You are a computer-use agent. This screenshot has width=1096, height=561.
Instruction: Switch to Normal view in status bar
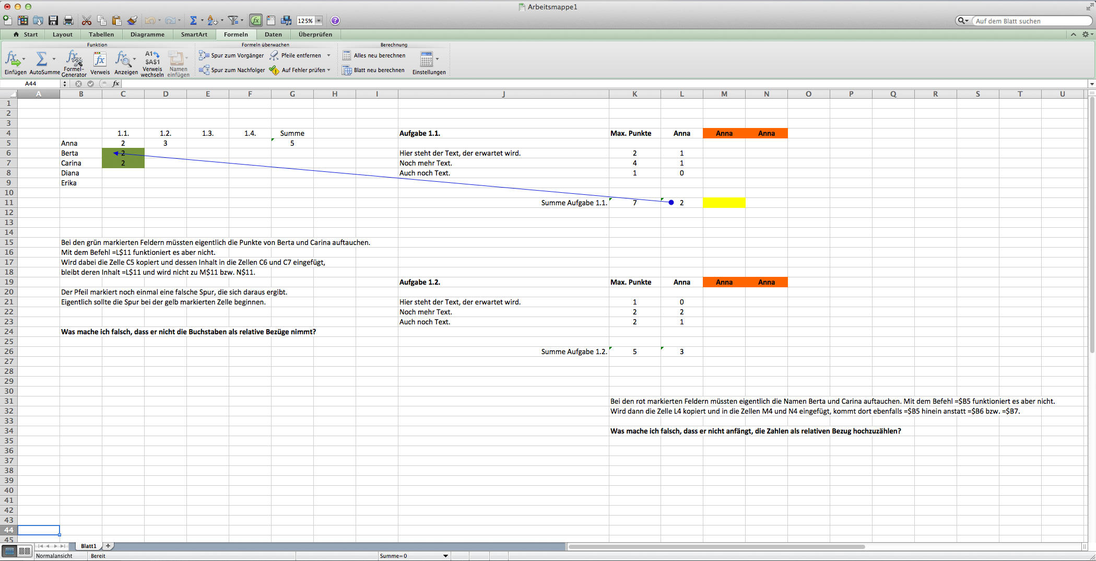pyautogui.click(x=10, y=551)
